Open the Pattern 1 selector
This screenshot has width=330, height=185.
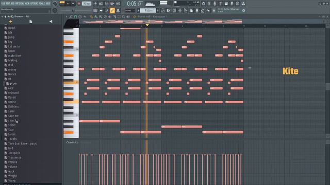pyautogui.click(x=148, y=10)
